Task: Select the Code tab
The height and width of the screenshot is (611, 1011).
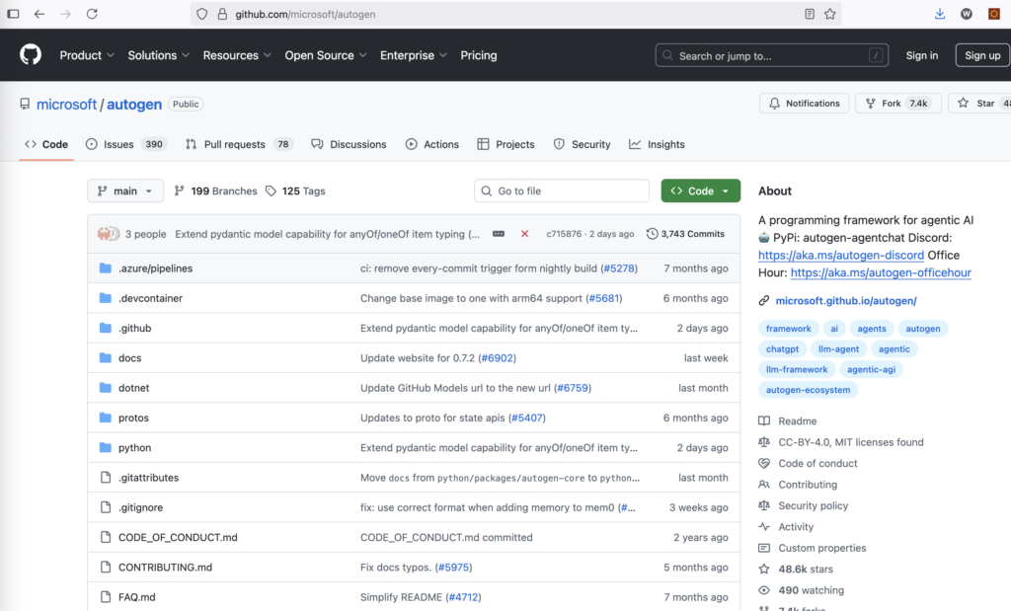Action: [x=46, y=144]
